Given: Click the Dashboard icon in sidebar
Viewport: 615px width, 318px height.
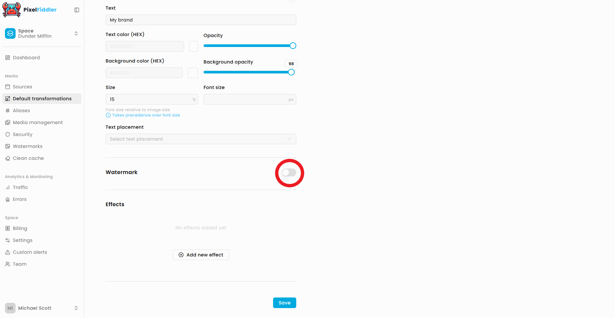Looking at the screenshot, I should click(8, 58).
